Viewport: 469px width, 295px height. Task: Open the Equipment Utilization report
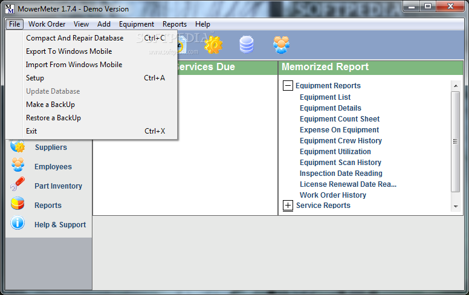point(335,152)
